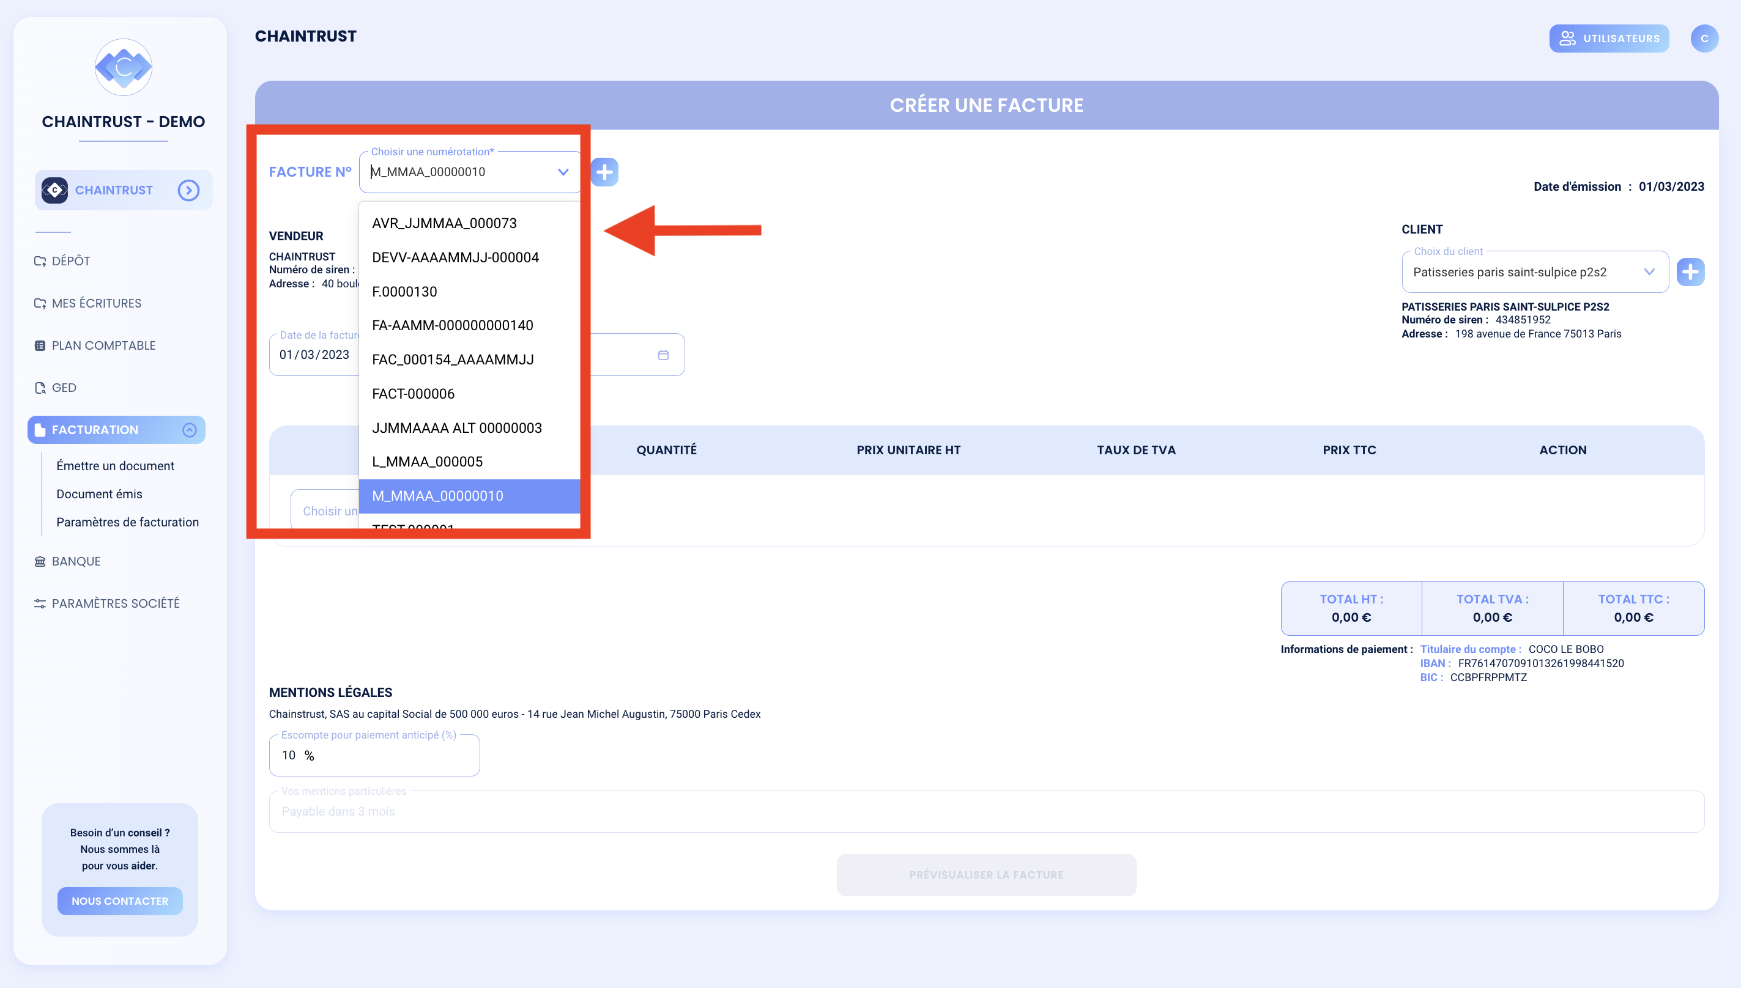Select Émettre un document
Viewport: 1741px width, 988px height.
pyautogui.click(x=116, y=465)
